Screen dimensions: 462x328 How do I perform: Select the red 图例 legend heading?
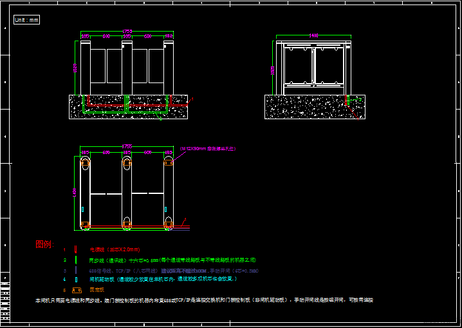point(44,245)
